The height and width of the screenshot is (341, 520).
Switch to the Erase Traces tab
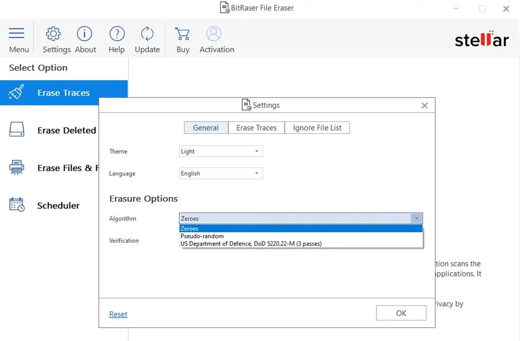[x=257, y=127]
